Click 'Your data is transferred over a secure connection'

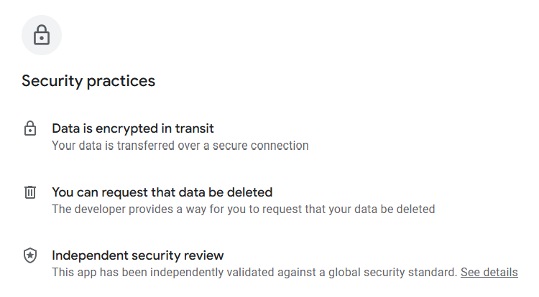[180, 146]
